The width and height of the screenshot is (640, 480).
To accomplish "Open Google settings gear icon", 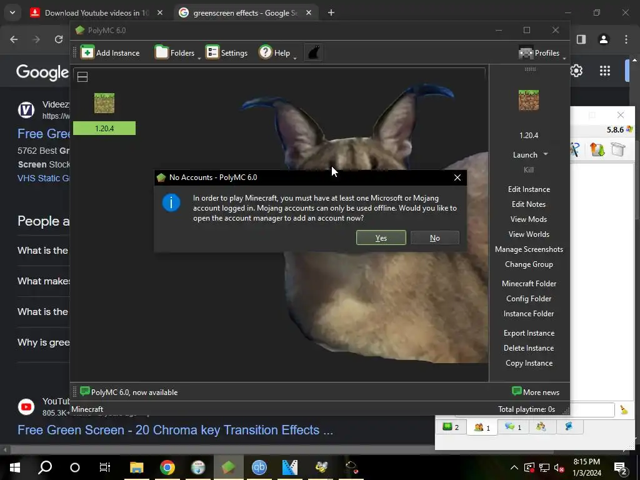I will pos(576,71).
